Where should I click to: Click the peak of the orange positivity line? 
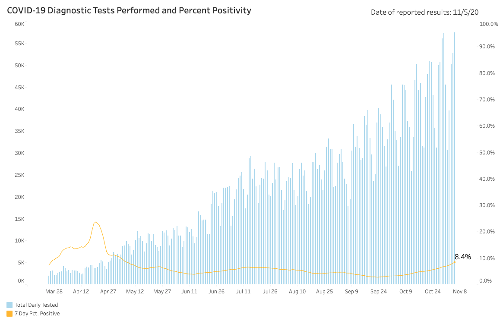pos(95,222)
